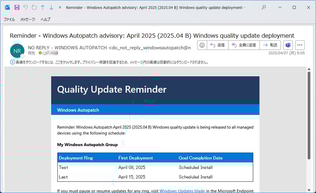
Task: Open the ファイル menu
Action: pos(9,20)
